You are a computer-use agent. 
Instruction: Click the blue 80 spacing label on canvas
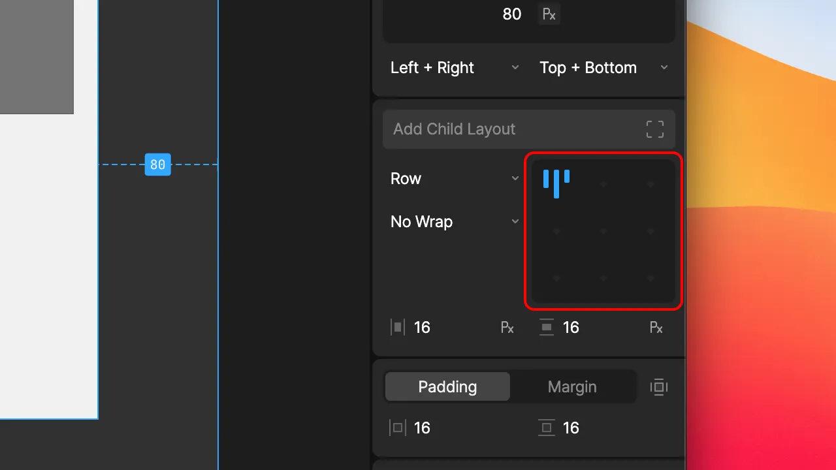click(158, 164)
